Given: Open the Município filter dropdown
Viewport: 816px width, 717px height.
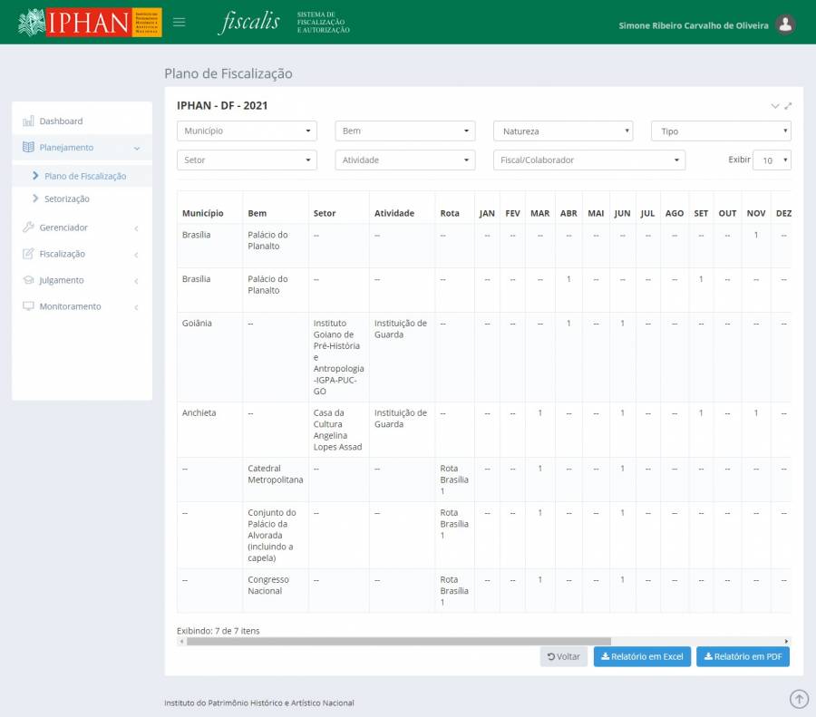Looking at the screenshot, I should [x=247, y=131].
